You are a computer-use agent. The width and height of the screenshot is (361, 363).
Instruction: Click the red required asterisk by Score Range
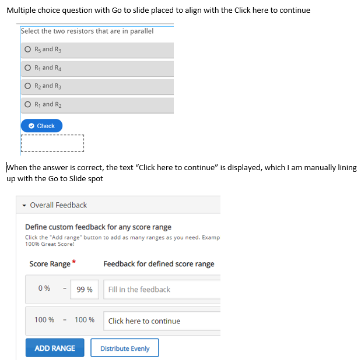[x=74, y=262]
